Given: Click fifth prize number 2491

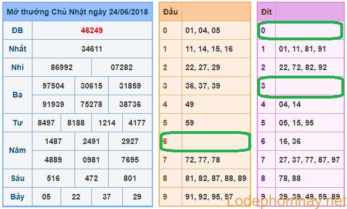Looking at the screenshot, I should (91, 141).
